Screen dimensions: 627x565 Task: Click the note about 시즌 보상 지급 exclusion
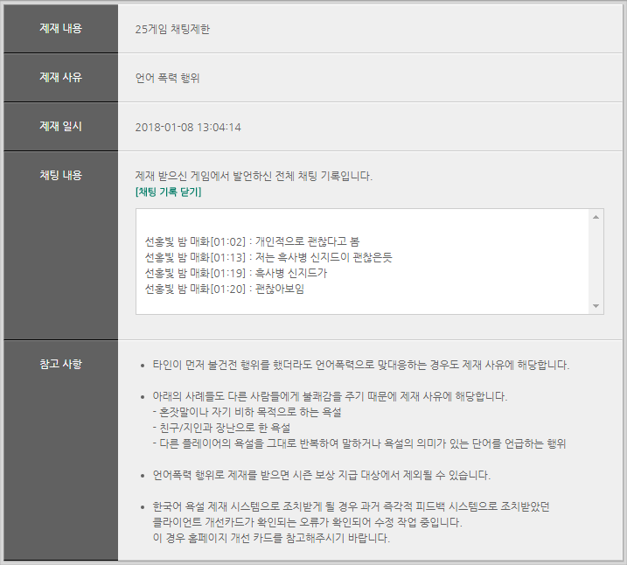pyautogui.click(x=321, y=475)
